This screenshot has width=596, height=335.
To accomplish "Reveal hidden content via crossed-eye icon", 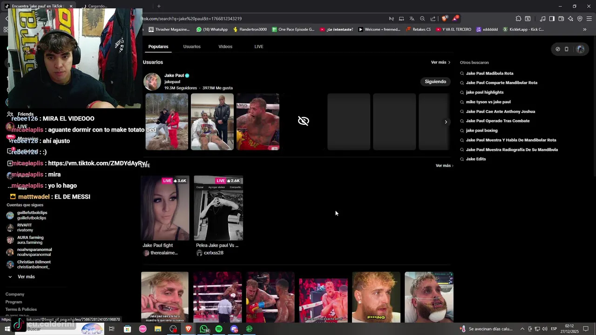I will (x=304, y=121).
